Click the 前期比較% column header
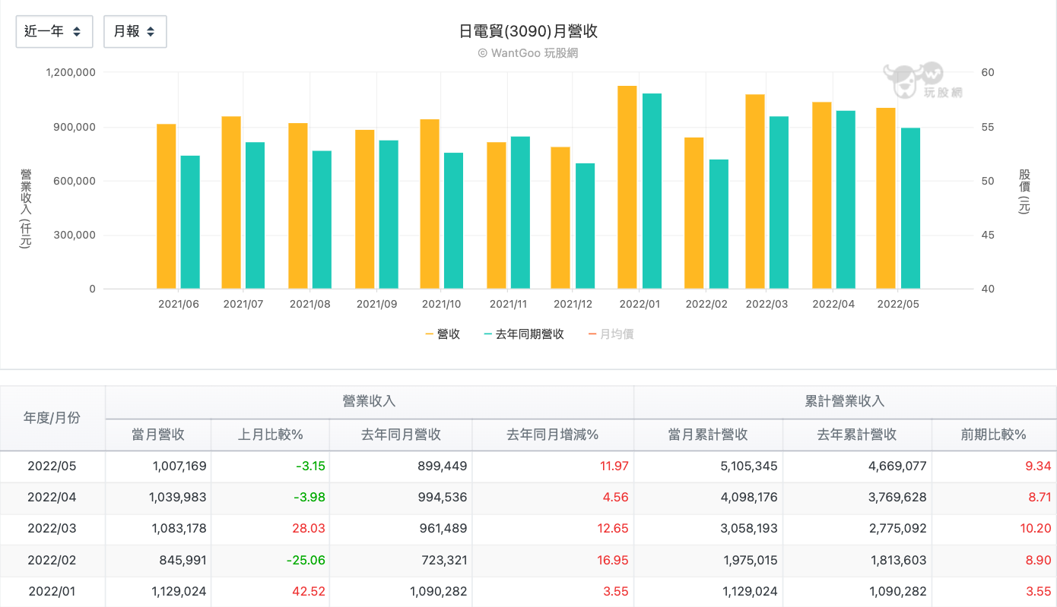 [994, 435]
